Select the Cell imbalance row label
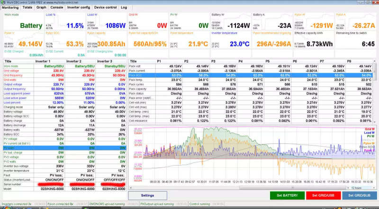 point(138,121)
